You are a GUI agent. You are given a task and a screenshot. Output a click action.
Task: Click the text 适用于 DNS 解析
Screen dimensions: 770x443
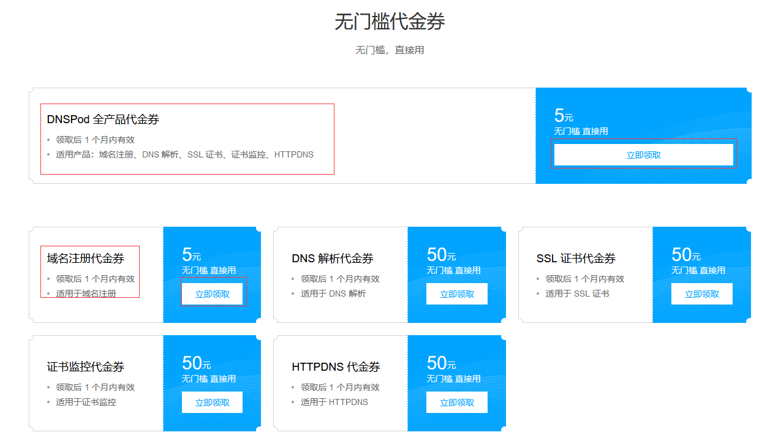coord(333,293)
